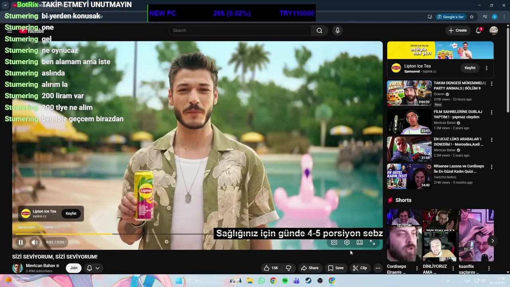The width and height of the screenshot is (510, 287).
Task: Open Mevtcan Bahav channel avatar
Action: point(17,268)
